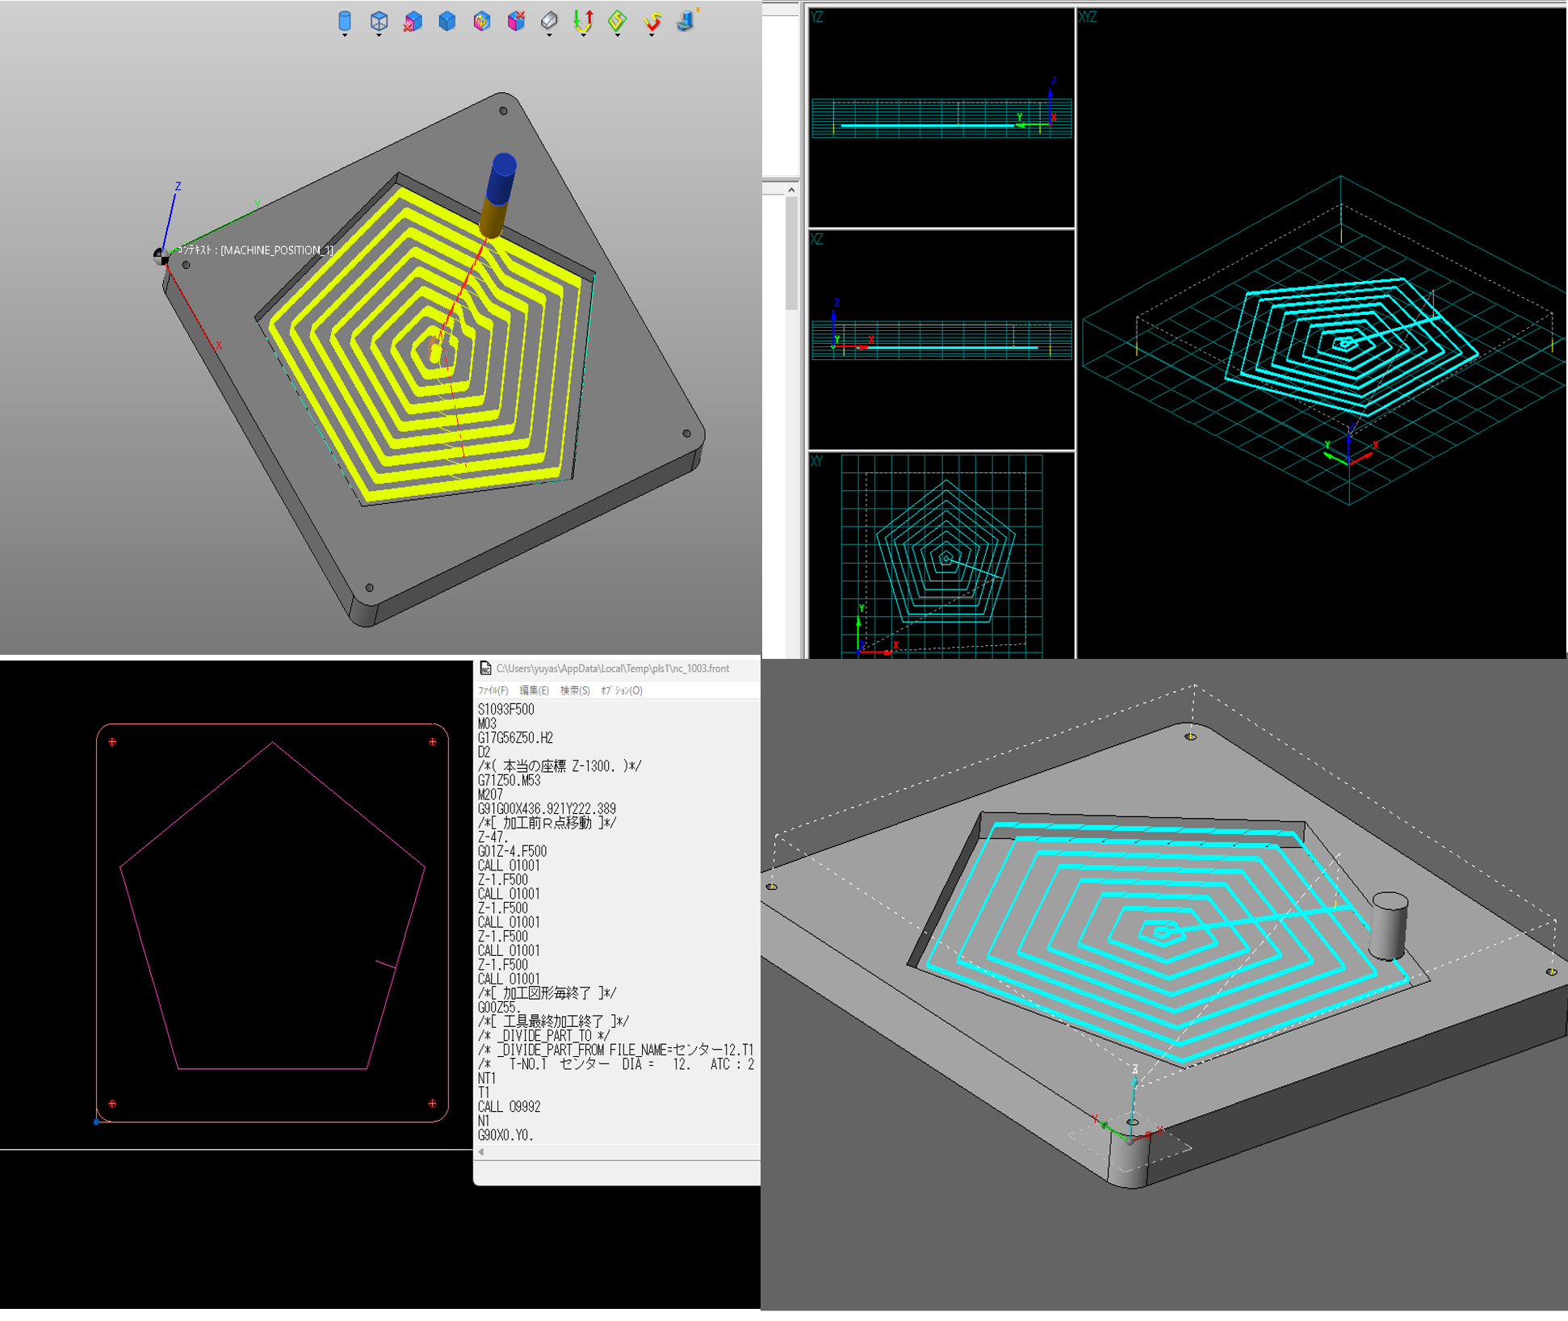Image resolution: width=1568 pixels, height=1321 pixels.
Task: Open the オプション(O) menu
Action: [622, 690]
